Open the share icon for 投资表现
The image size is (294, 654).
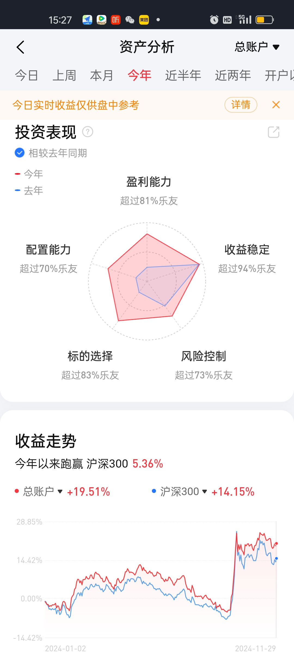[274, 132]
